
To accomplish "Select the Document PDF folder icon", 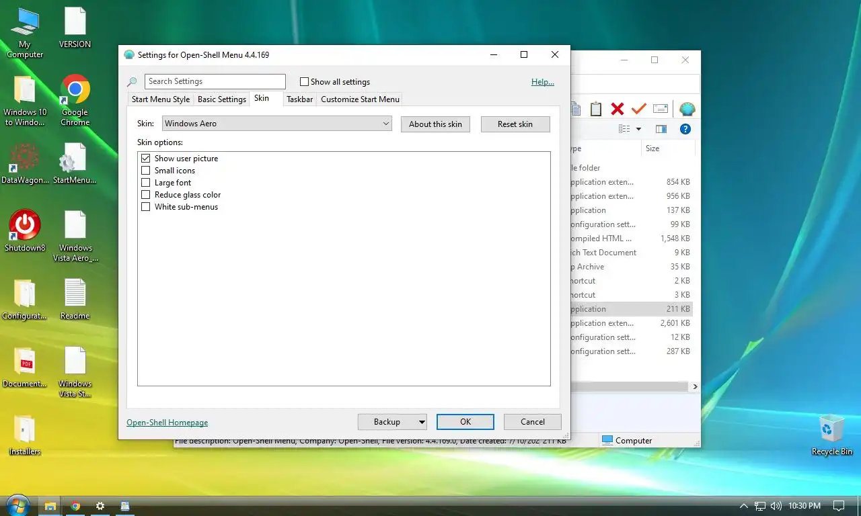I will click(25, 368).
